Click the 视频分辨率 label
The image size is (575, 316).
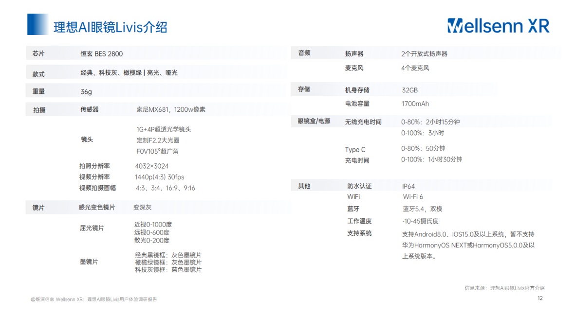(94, 177)
